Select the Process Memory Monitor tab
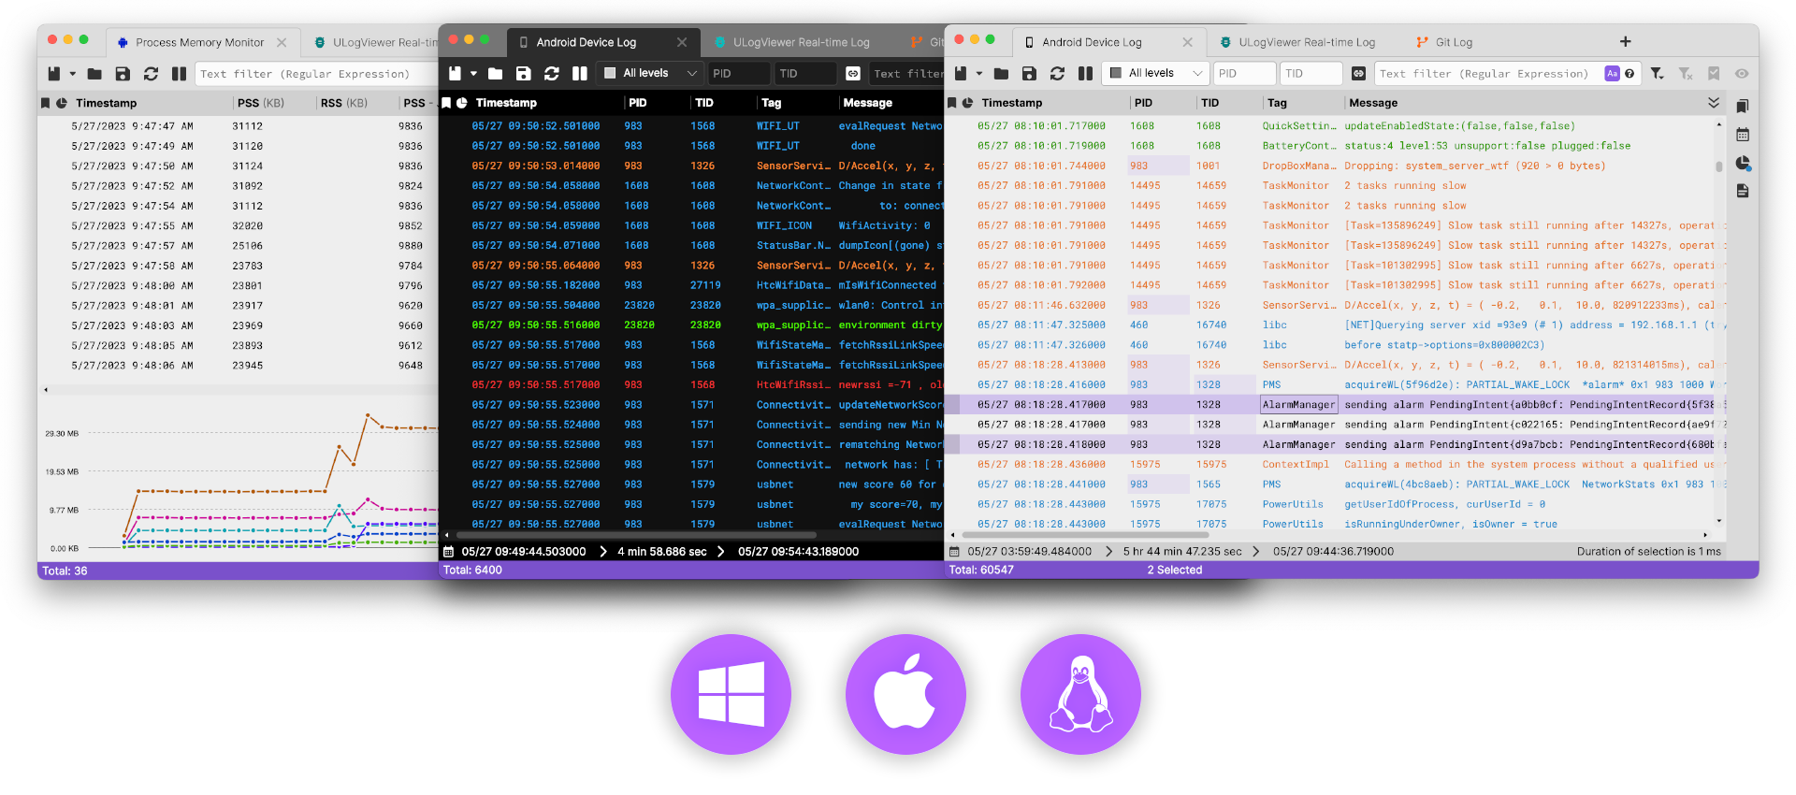This screenshot has width=1796, height=795. click(199, 42)
